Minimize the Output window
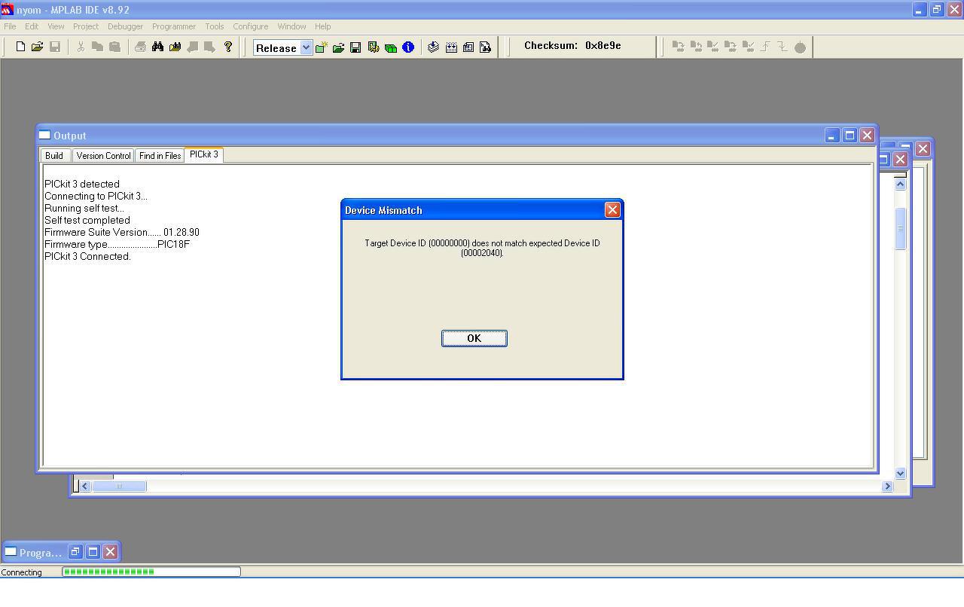The height and width of the screenshot is (607, 964). click(831, 136)
